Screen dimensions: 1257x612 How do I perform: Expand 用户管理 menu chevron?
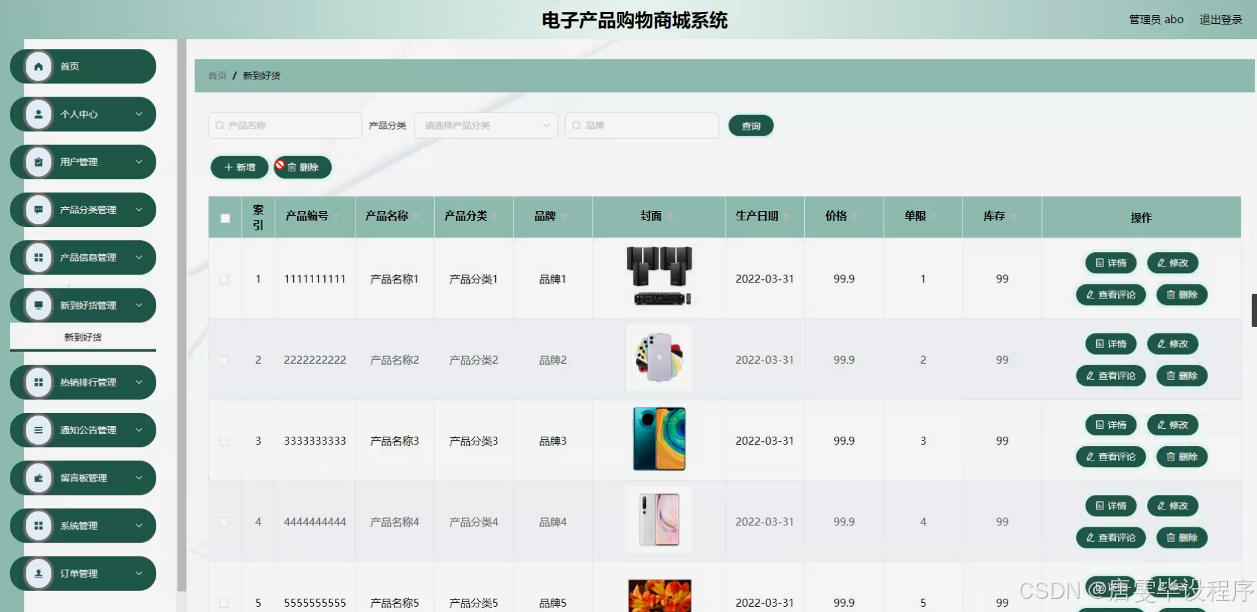pyautogui.click(x=139, y=161)
